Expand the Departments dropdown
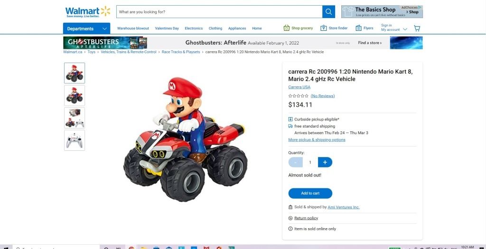 coord(86,28)
